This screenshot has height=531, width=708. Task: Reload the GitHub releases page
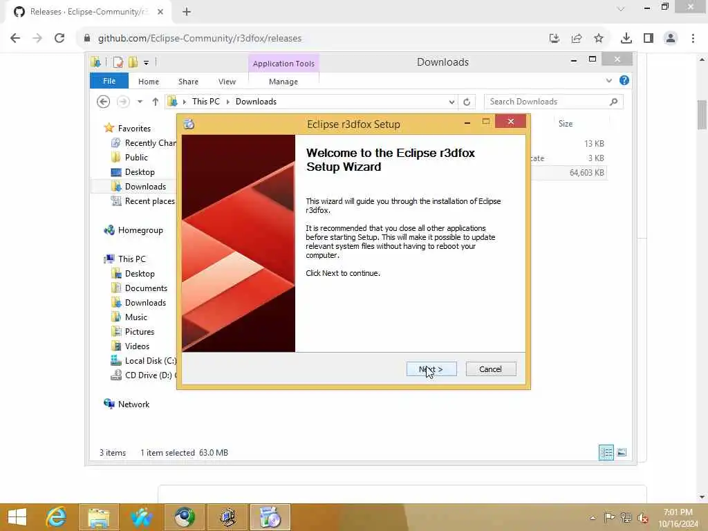(59, 38)
